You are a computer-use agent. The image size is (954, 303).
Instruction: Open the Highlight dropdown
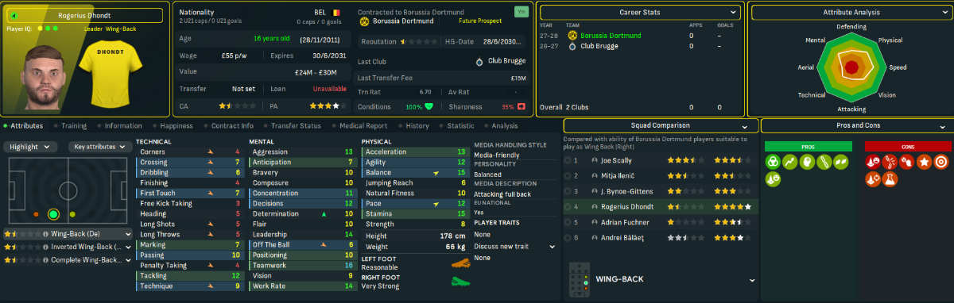(30, 147)
